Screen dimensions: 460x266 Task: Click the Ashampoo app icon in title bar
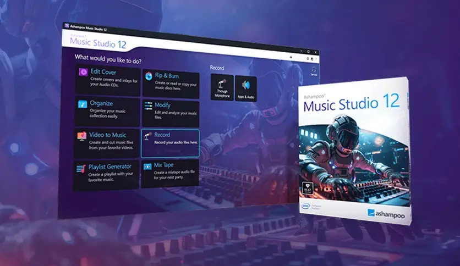coord(67,26)
